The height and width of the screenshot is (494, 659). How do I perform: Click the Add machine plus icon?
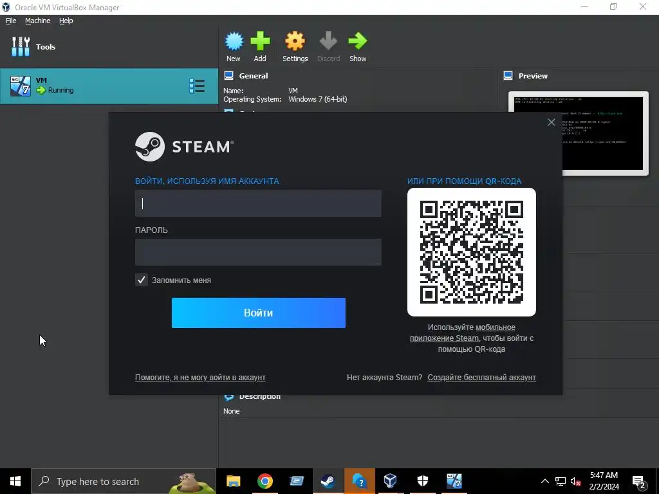(260, 41)
